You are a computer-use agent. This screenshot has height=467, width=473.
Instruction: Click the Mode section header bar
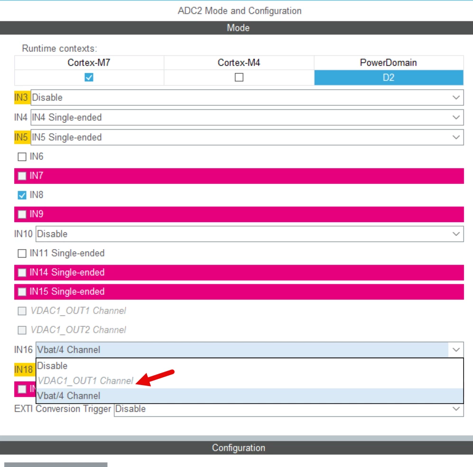236,27
